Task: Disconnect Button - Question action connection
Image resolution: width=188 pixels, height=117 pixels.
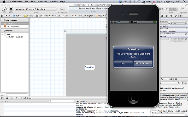Action: click(x=171, y=39)
